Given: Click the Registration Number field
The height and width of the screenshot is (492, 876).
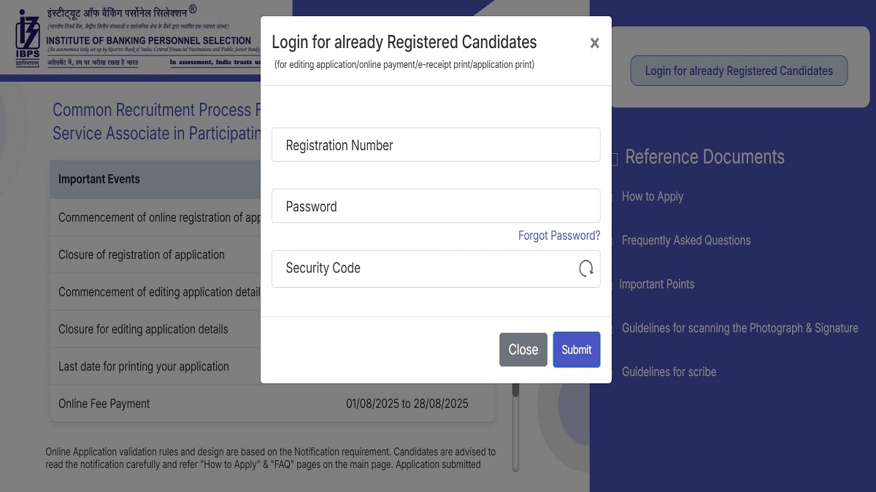Looking at the screenshot, I should [435, 145].
